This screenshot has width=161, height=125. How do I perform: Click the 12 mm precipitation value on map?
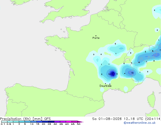(109, 74)
